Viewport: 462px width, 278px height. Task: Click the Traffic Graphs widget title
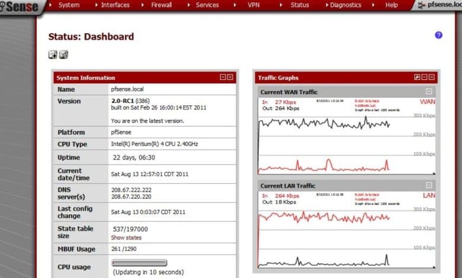tap(278, 77)
